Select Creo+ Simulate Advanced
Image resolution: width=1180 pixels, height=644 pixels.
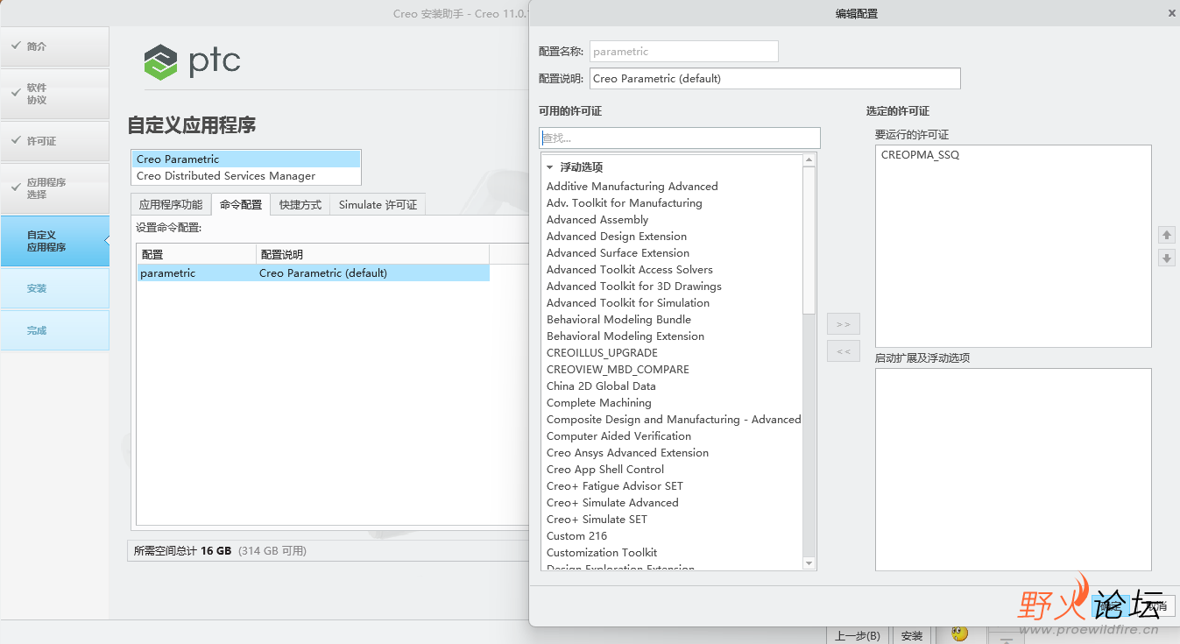[612, 503]
